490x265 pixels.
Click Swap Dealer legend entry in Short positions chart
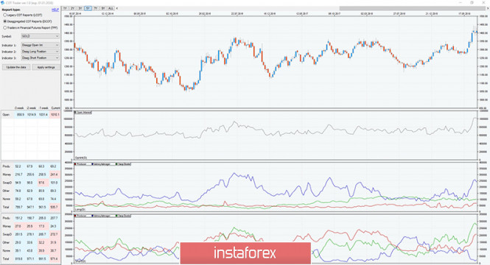click(123, 216)
